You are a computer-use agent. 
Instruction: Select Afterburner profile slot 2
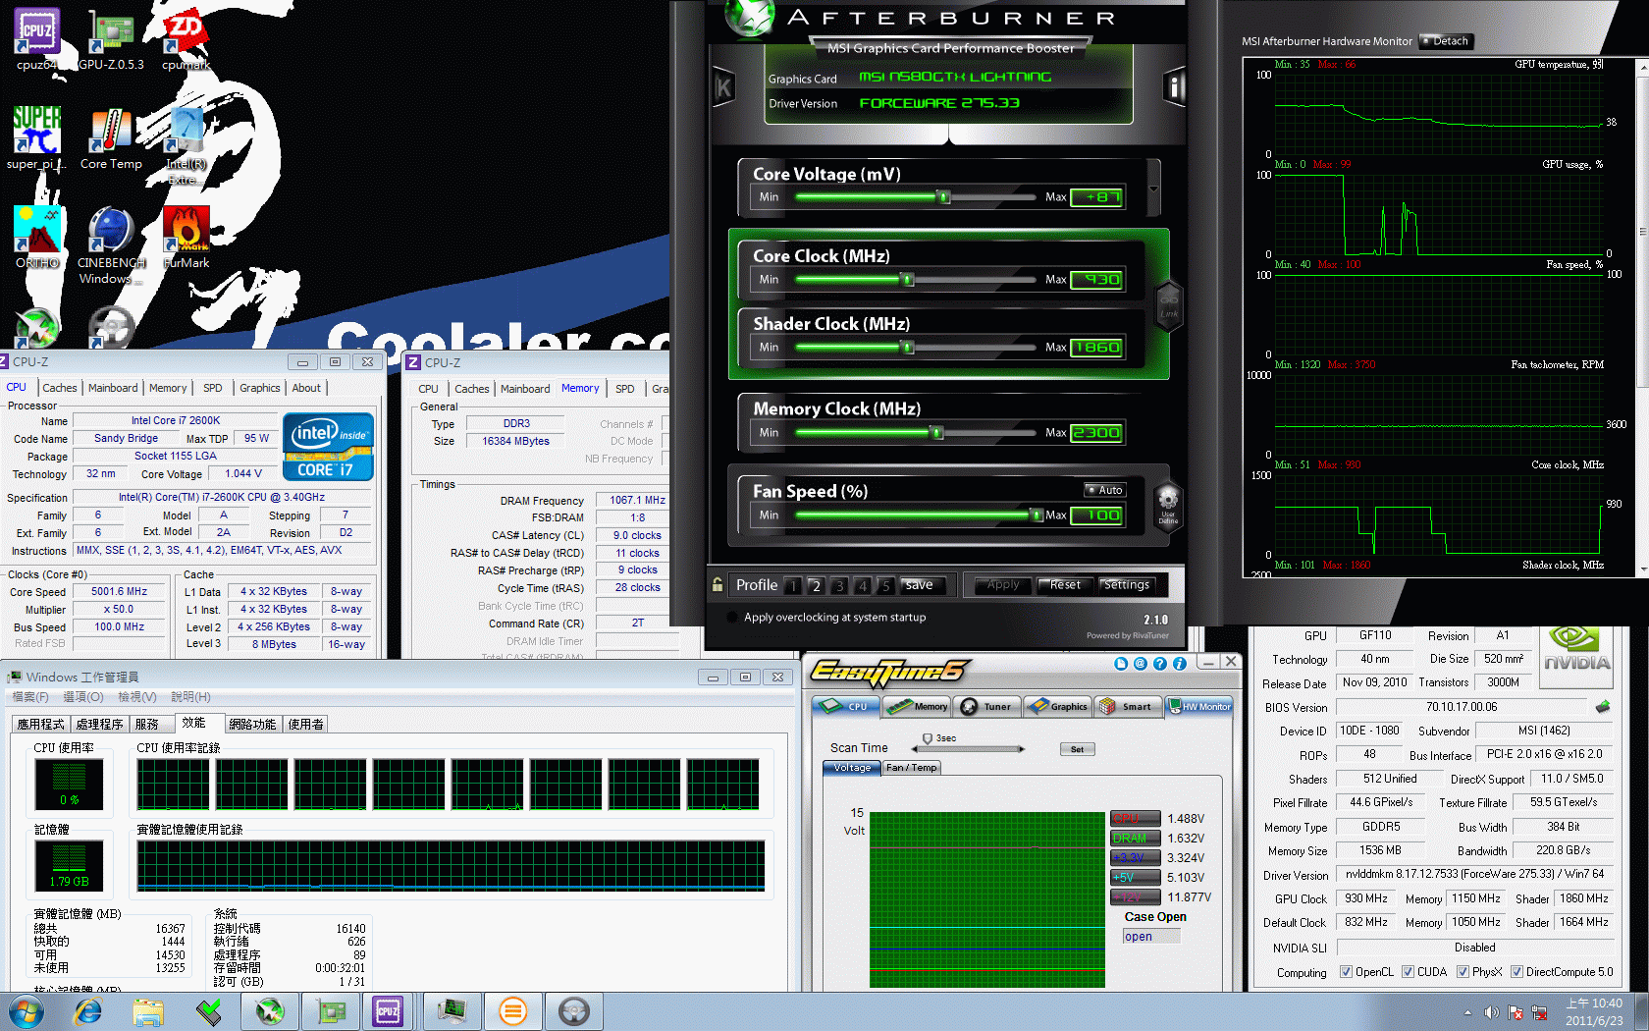click(x=816, y=586)
